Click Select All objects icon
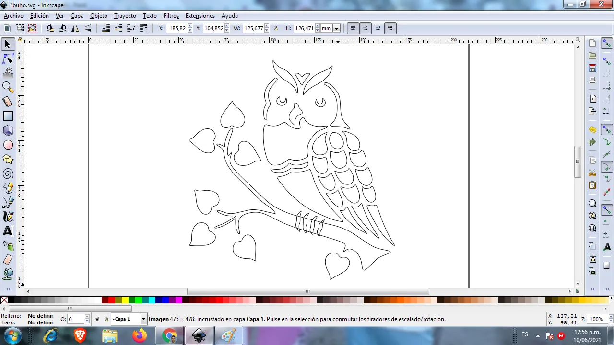The width and height of the screenshot is (614, 345). 7,28
